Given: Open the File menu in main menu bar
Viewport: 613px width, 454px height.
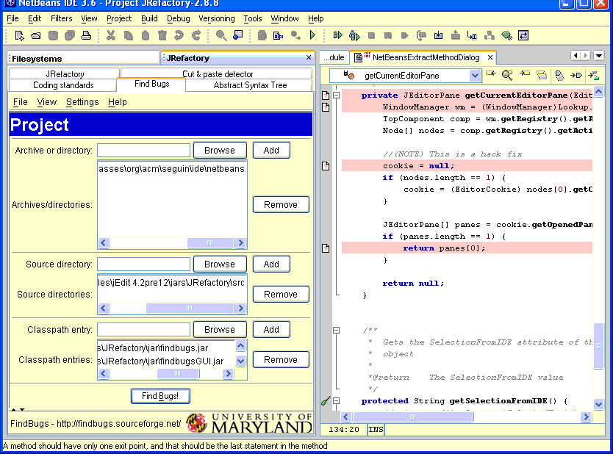Looking at the screenshot, I should tap(12, 19).
